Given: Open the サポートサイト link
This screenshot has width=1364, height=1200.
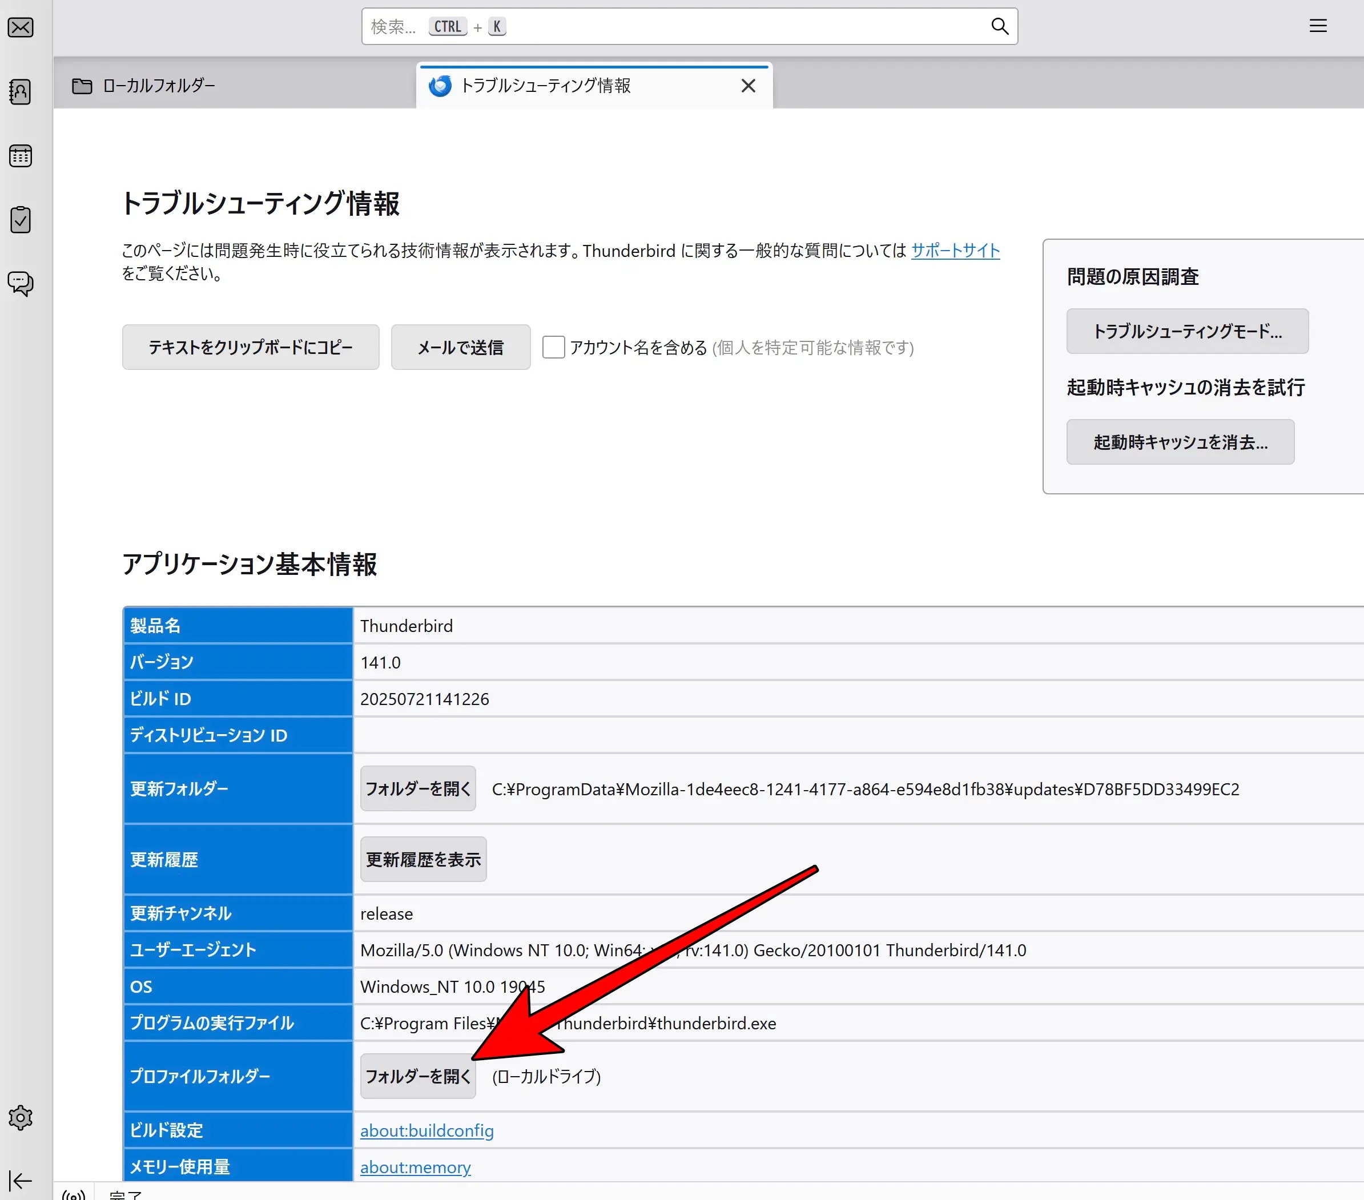Looking at the screenshot, I should point(955,251).
